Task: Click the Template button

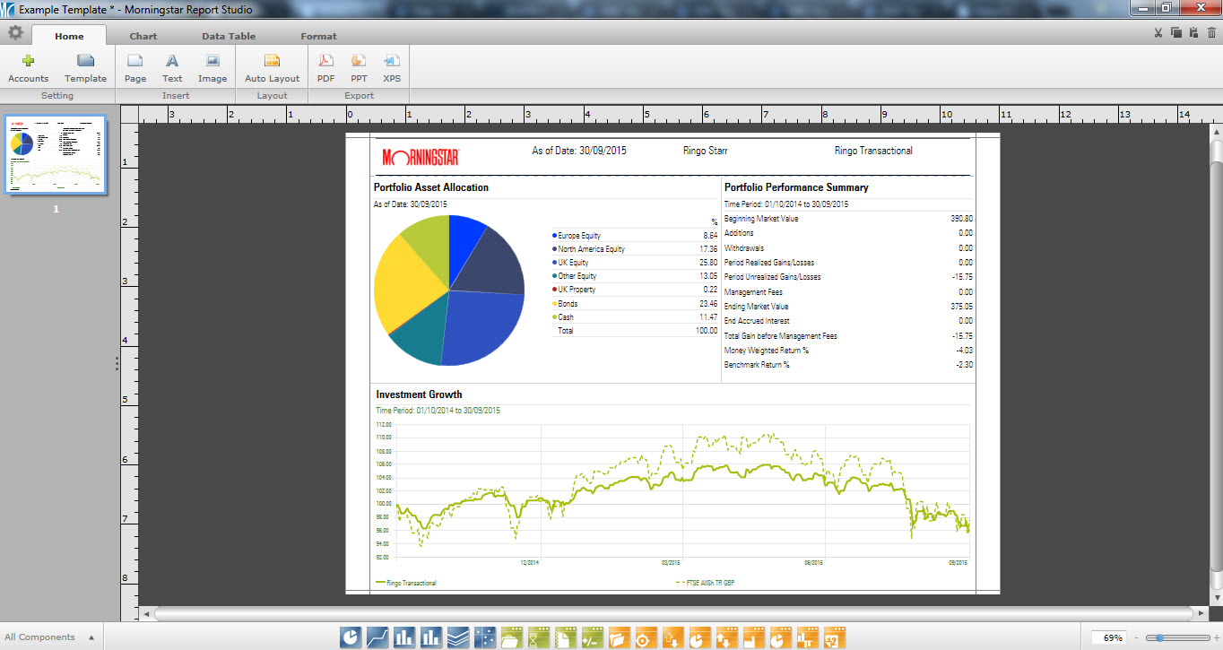Action: (85, 67)
